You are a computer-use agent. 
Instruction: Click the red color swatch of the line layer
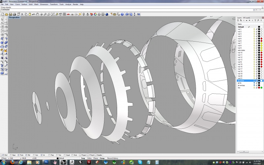(x=259, y=88)
